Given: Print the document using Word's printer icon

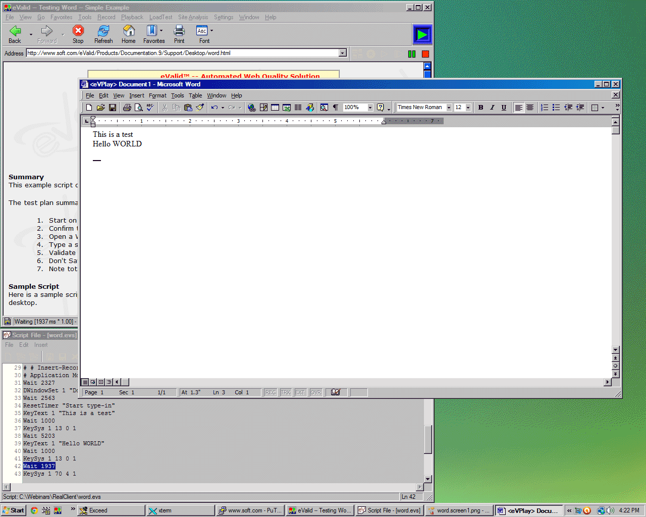Looking at the screenshot, I should (127, 108).
